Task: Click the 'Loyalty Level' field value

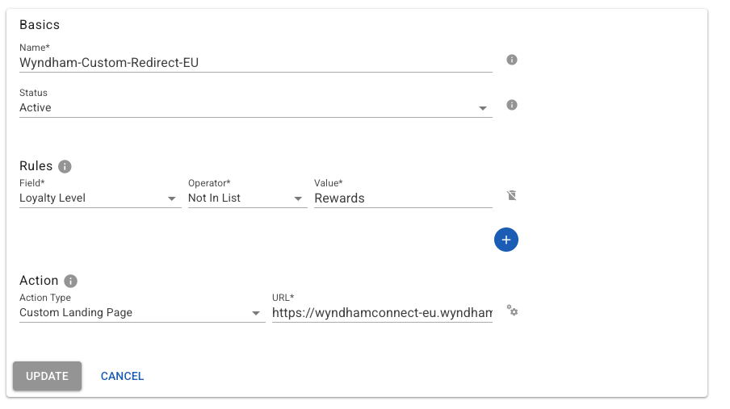Action: [x=52, y=198]
